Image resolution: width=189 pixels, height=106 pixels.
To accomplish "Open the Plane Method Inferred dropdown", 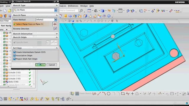I will click(56, 20).
